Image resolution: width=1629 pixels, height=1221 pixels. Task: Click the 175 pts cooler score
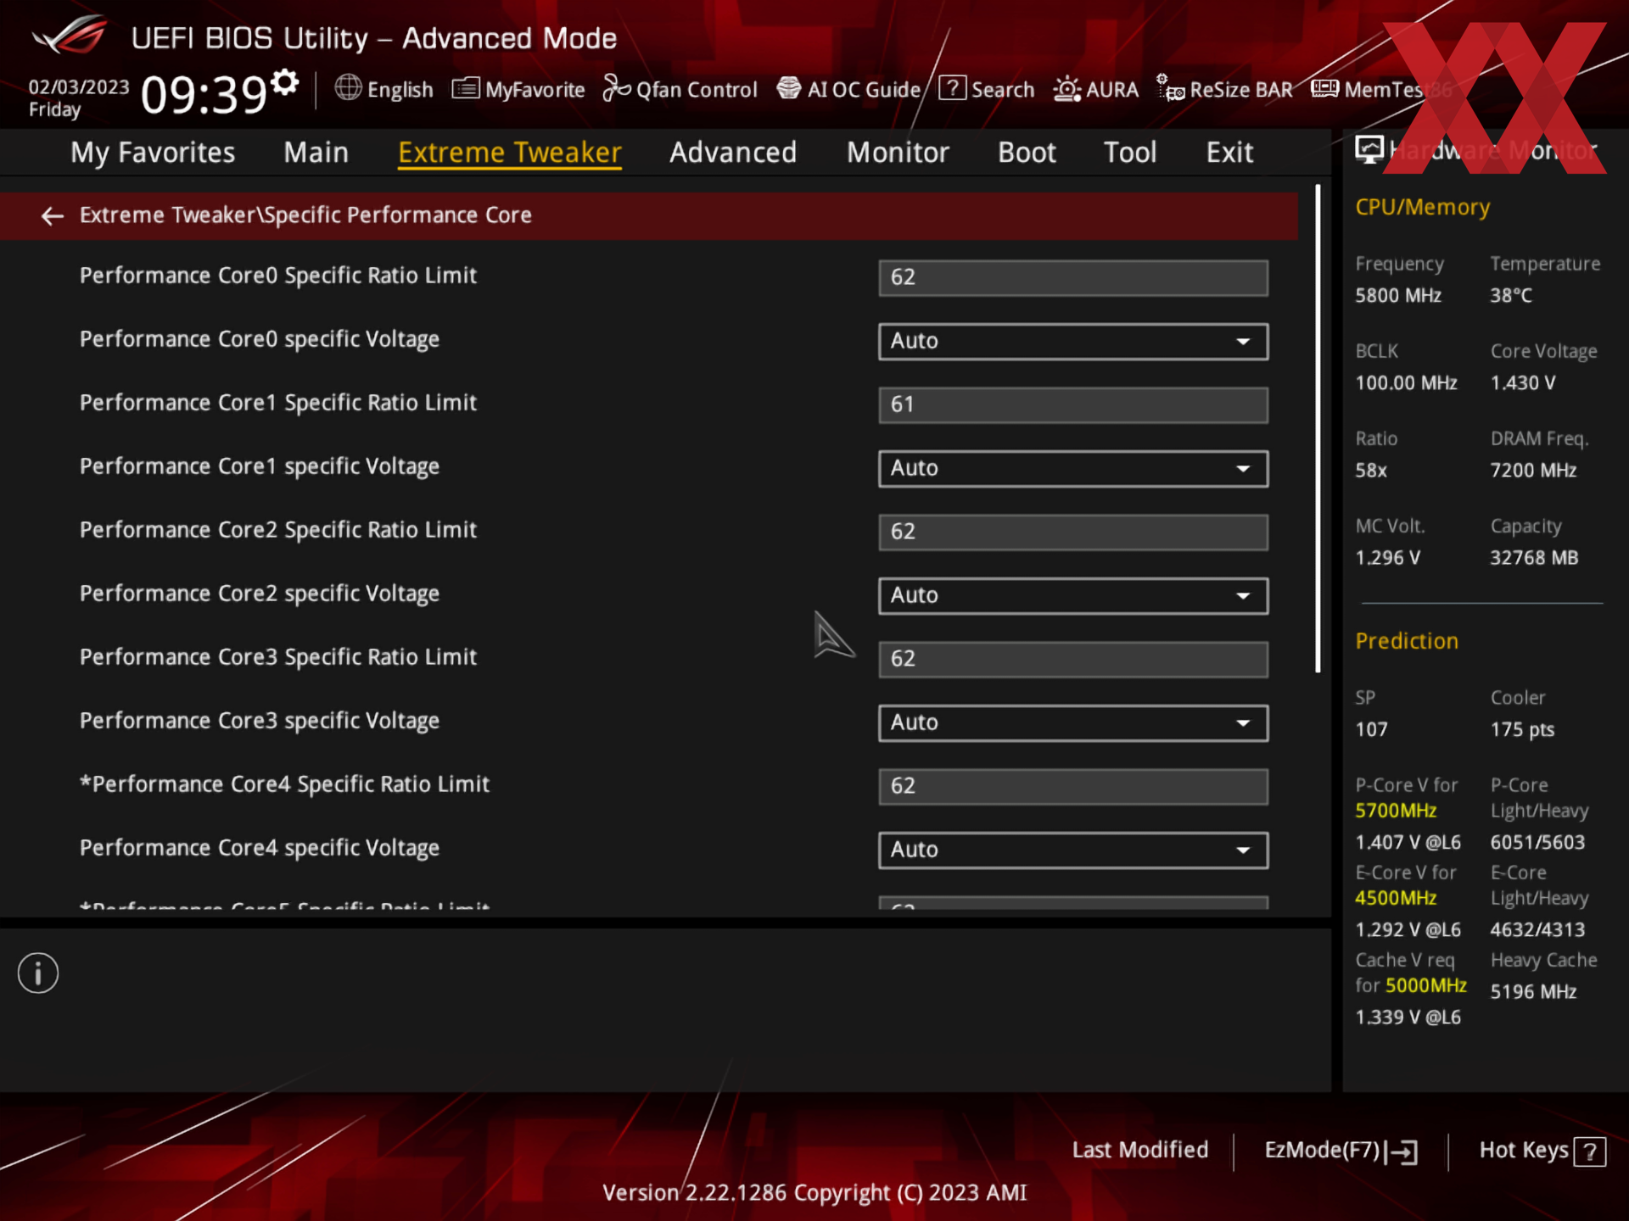pos(1522,730)
